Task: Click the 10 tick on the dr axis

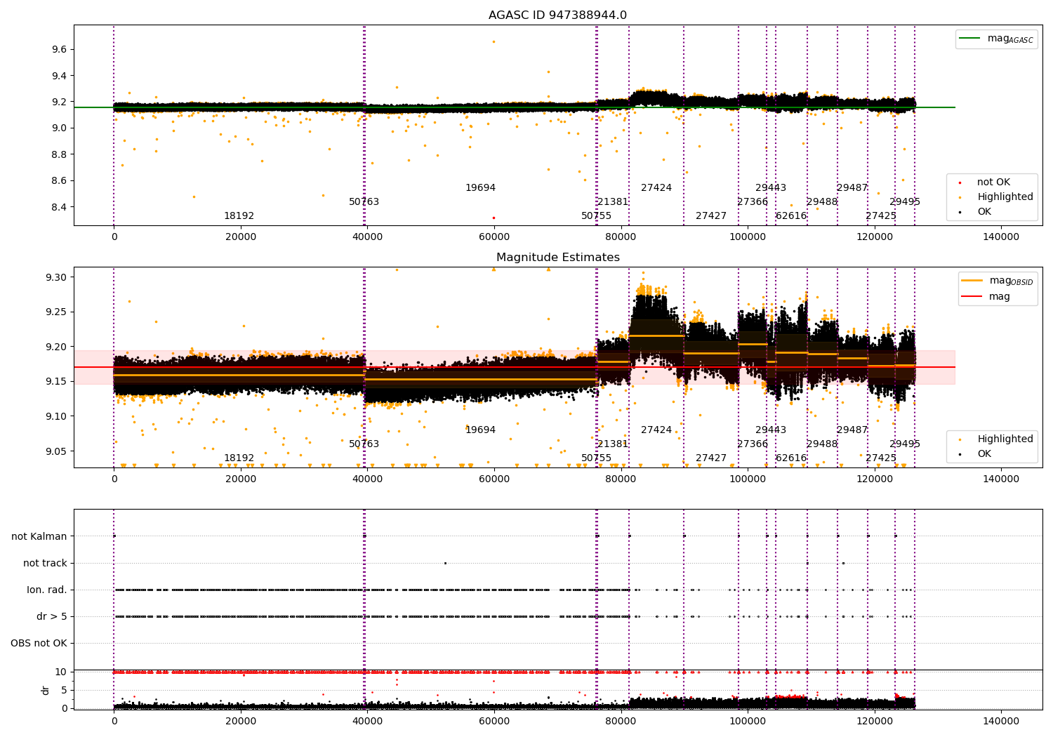Action: click(61, 672)
